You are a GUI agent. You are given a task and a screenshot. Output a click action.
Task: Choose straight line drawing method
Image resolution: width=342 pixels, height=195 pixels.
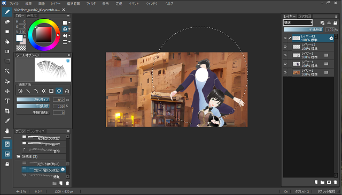28,91
